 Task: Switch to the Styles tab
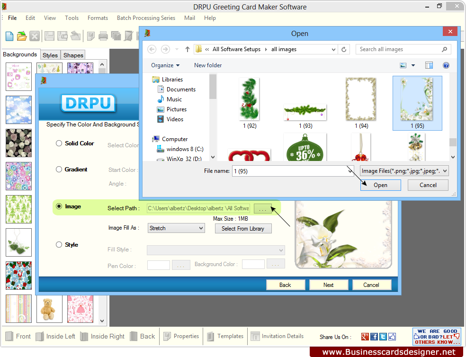click(50, 55)
